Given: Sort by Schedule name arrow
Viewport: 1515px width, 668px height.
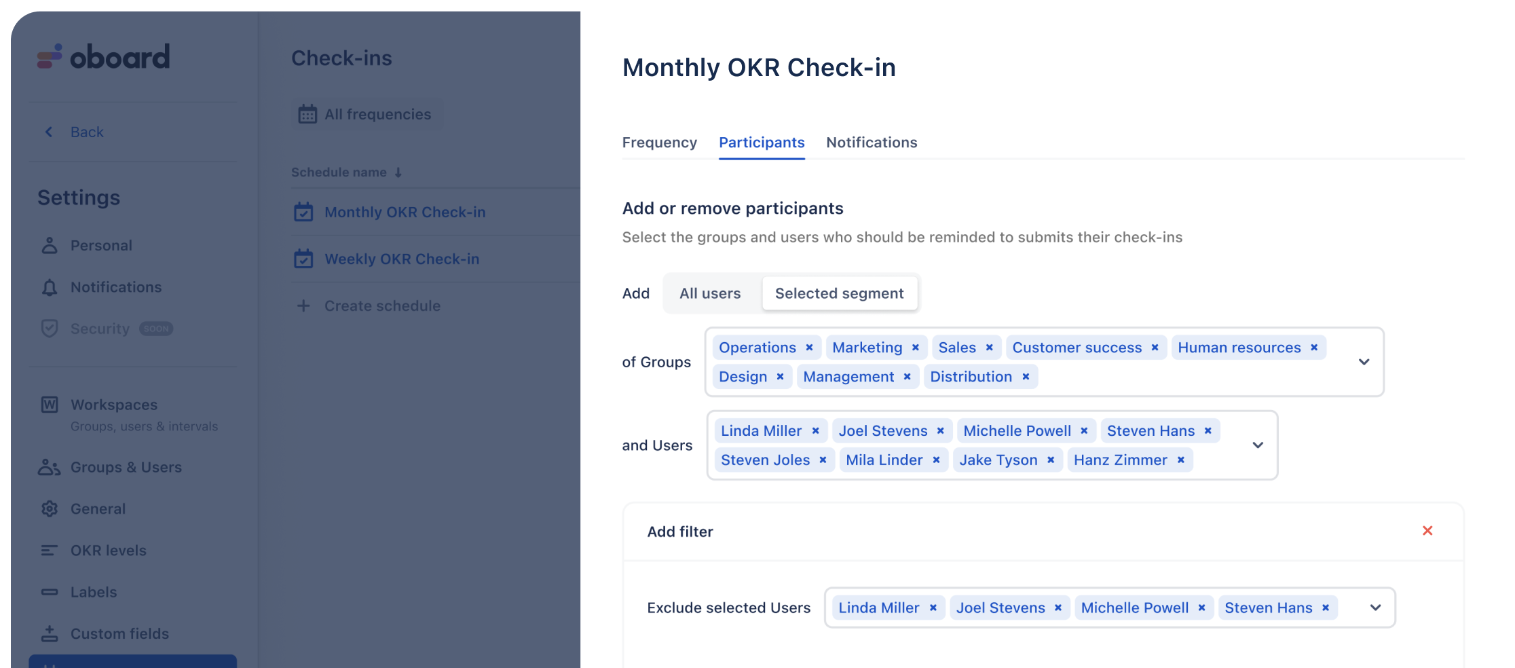Looking at the screenshot, I should (x=398, y=172).
